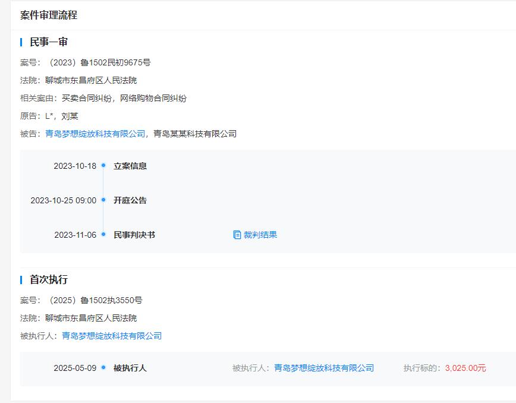
Task: Click the 2025-05-09 timeline dot
Action: pos(103,367)
